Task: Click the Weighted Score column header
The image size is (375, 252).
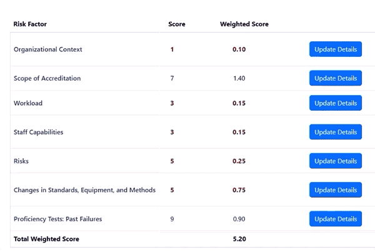Action: [x=244, y=24]
